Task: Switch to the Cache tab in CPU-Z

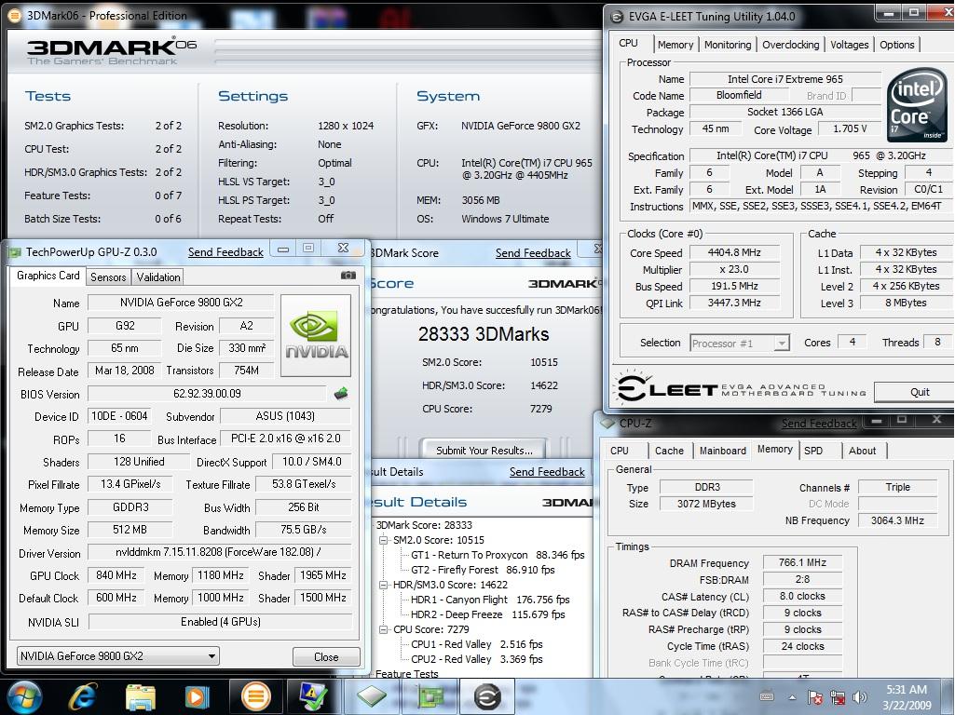Action: pos(669,451)
